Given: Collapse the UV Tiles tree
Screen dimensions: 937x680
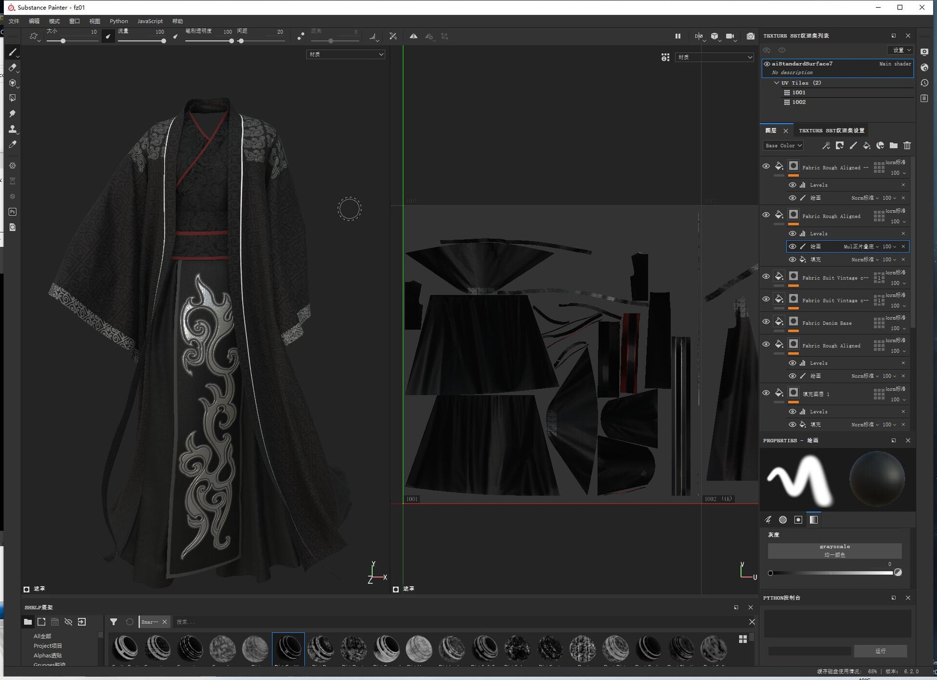Looking at the screenshot, I should (x=776, y=83).
